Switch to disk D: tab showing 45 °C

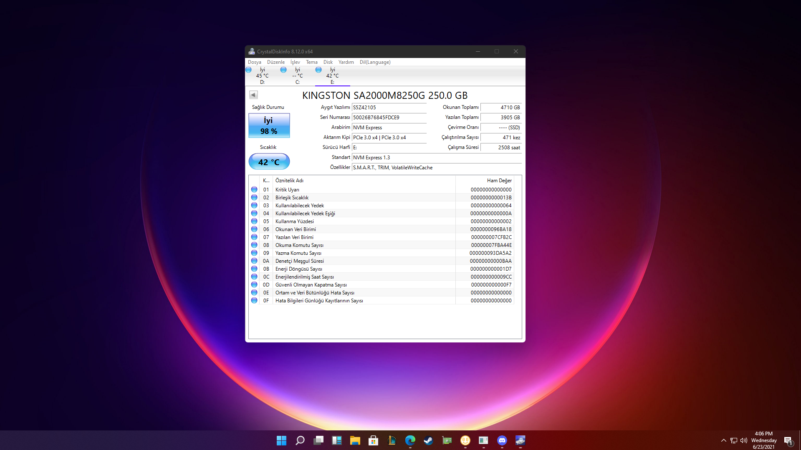pos(262,76)
